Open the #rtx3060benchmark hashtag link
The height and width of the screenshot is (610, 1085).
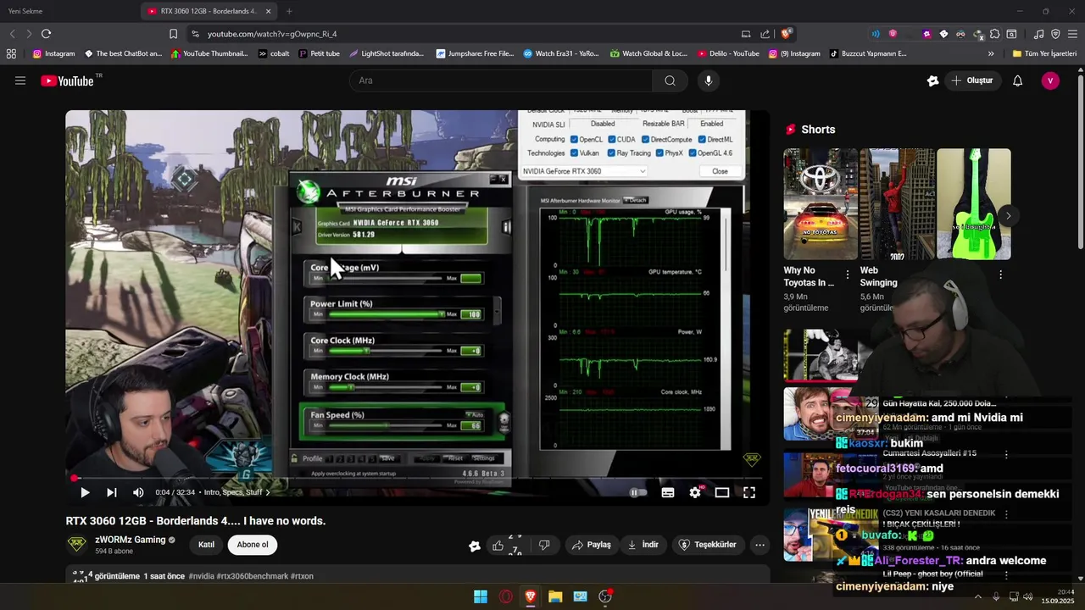point(253,576)
